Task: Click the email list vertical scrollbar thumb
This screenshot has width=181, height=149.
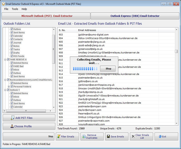Action: [176, 51]
